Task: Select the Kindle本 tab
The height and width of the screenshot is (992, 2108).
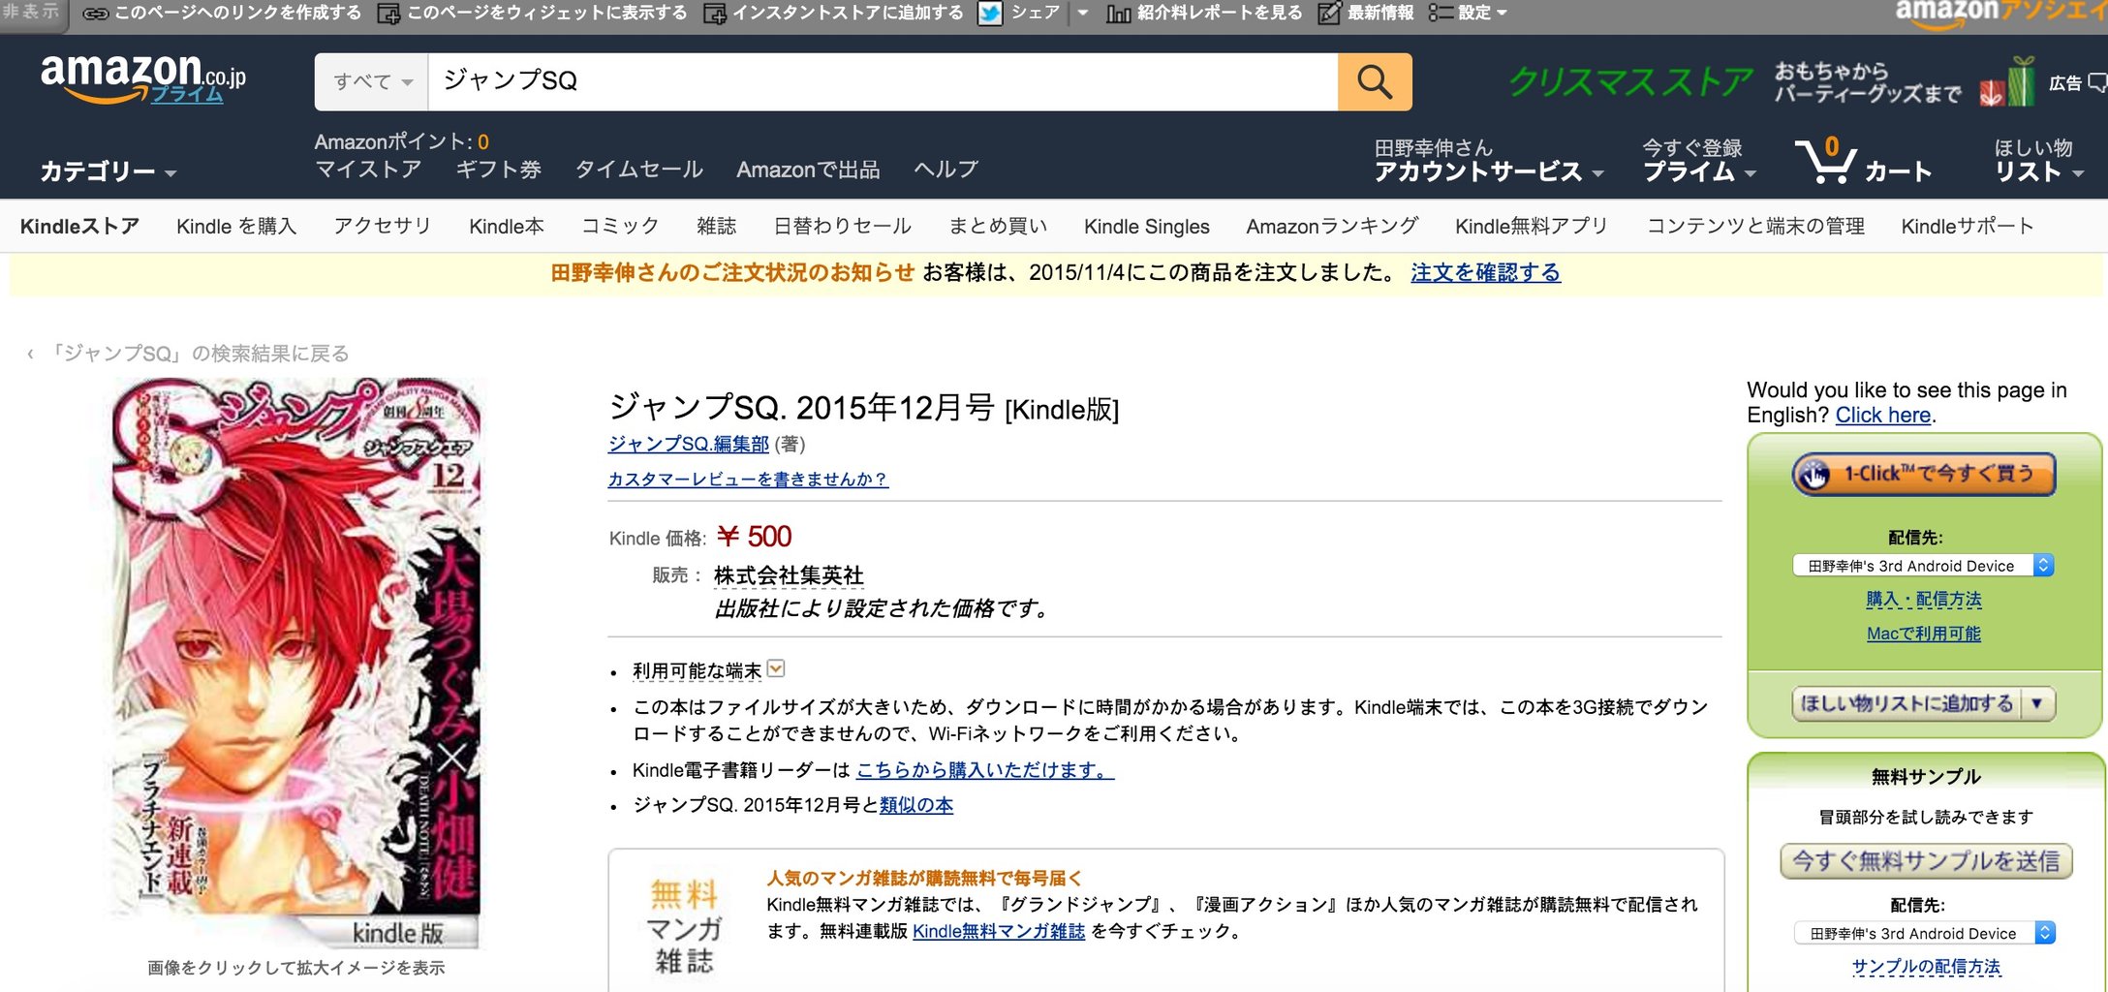Action: pos(507,227)
